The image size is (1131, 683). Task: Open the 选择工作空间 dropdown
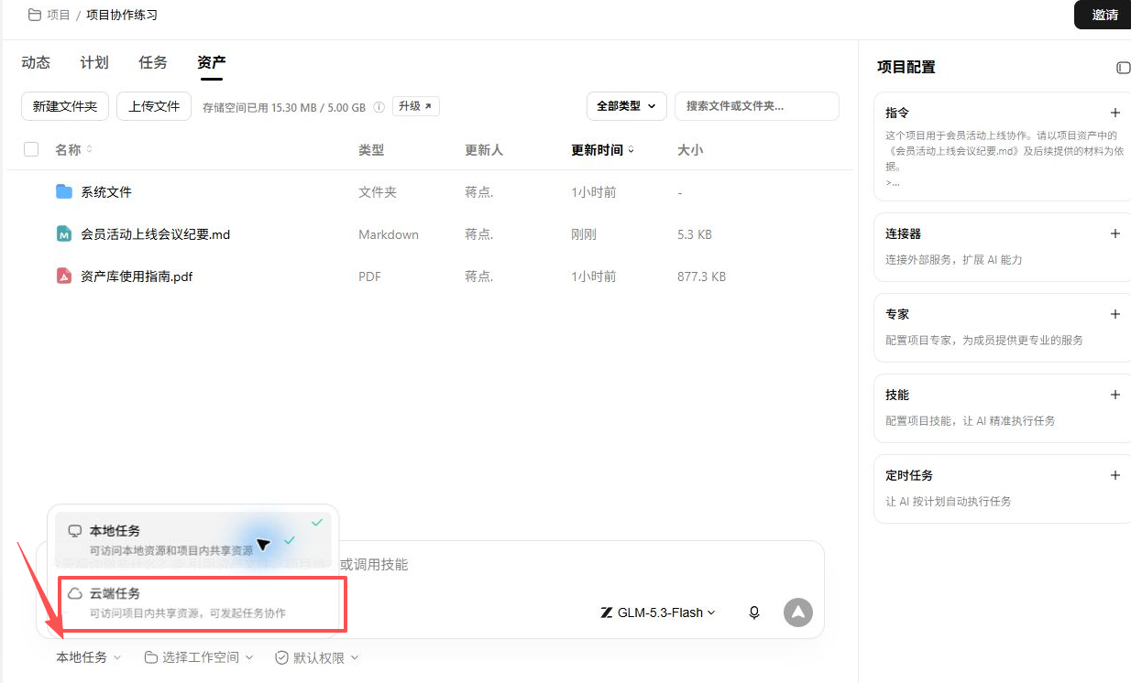point(198,657)
